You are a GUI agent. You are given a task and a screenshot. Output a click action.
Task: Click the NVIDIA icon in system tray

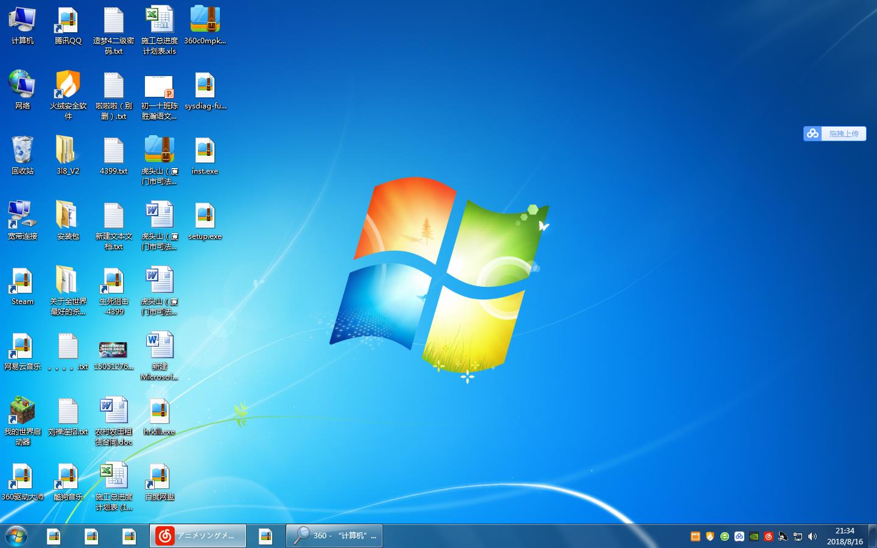(754, 536)
